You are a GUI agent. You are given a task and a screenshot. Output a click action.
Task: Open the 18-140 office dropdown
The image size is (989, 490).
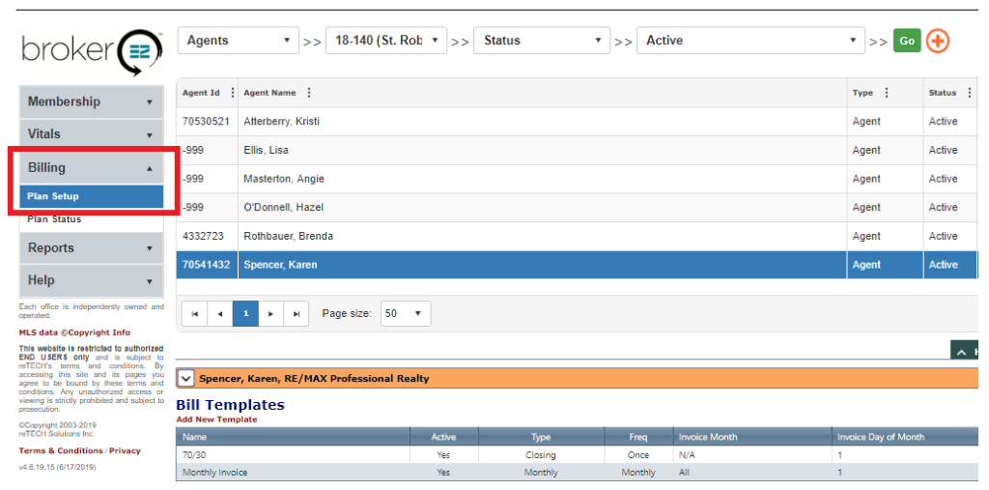[386, 41]
